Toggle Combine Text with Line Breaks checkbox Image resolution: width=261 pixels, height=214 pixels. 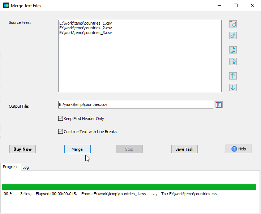[x=60, y=132]
